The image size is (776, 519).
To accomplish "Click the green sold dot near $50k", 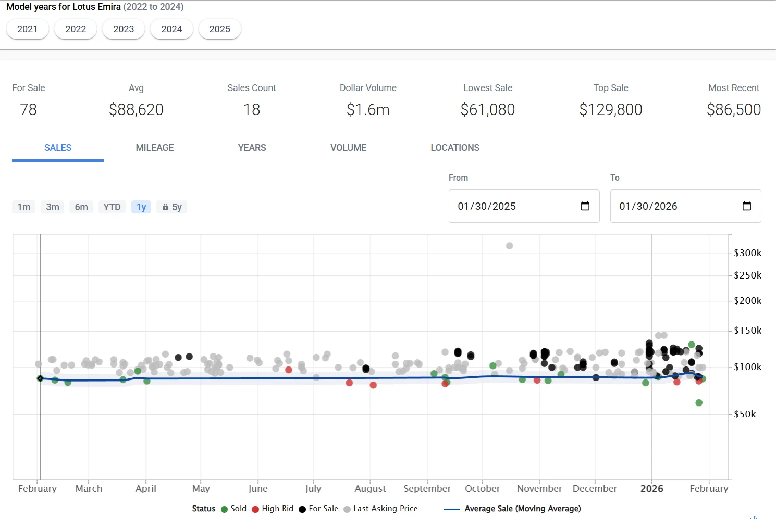I will coord(699,403).
